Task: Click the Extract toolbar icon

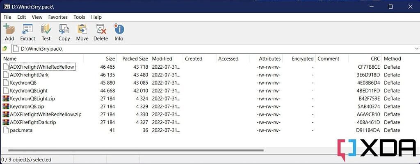Action: 27,32
